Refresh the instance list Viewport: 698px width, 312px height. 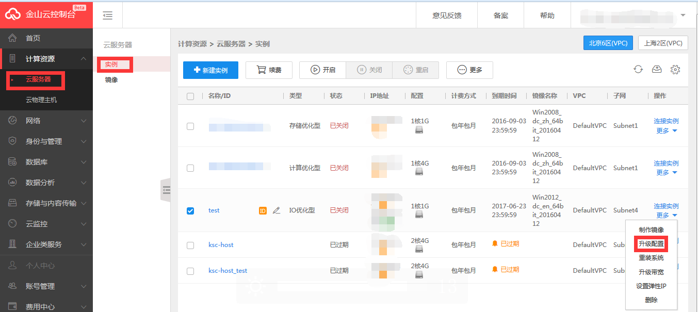pyautogui.click(x=638, y=70)
